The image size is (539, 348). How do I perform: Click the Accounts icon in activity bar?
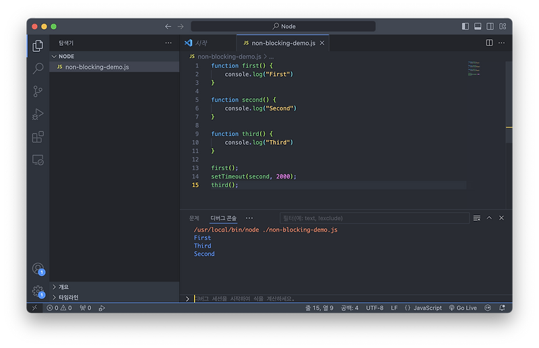(38, 269)
